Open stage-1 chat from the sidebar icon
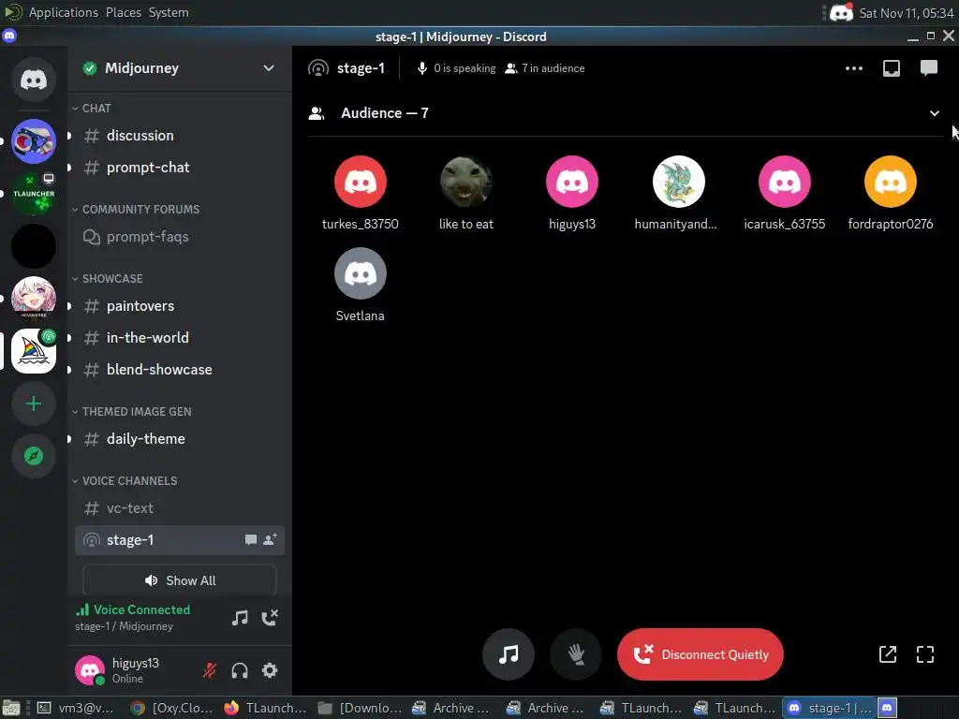Image resolution: width=959 pixels, height=719 pixels. [251, 539]
